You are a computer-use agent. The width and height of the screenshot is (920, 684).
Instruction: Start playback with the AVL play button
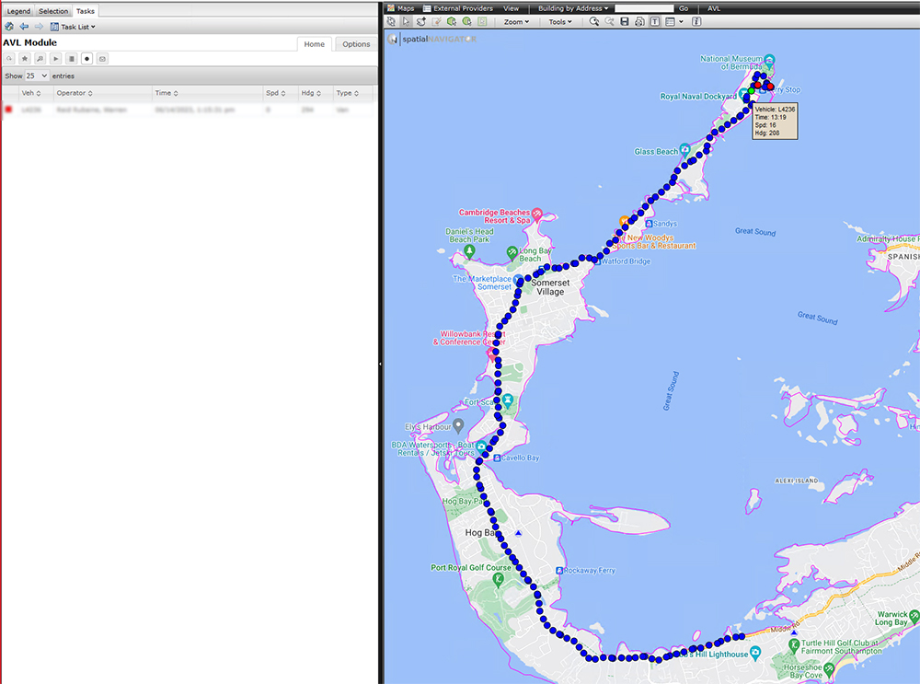point(56,59)
